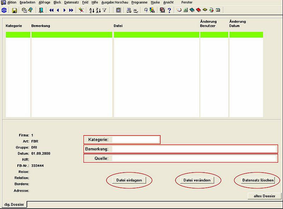Image resolution: width=283 pixels, height=209 pixels.
Task: Open the Fenster menu
Action: pos(187,2)
